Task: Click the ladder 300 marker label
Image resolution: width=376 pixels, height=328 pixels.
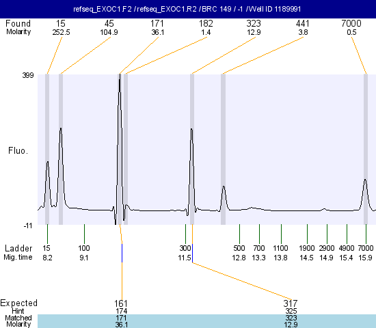Action: click(x=185, y=248)
